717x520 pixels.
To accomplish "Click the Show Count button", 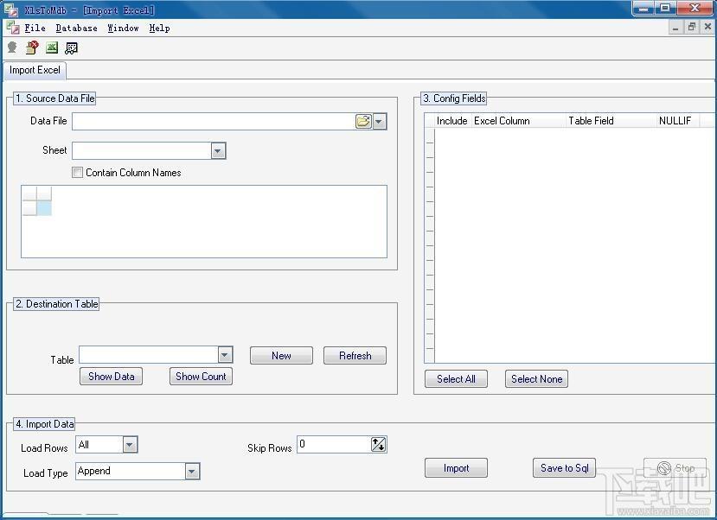I will point(201,377).
